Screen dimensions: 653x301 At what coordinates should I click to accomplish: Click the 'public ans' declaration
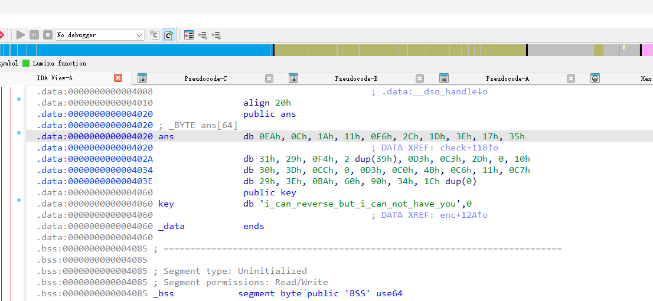(269, 114)
